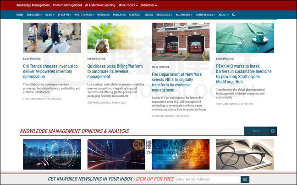Open the RESEARCH page
Image resolution: width=297 pixels, height=185 pixels.
point(135,15)
